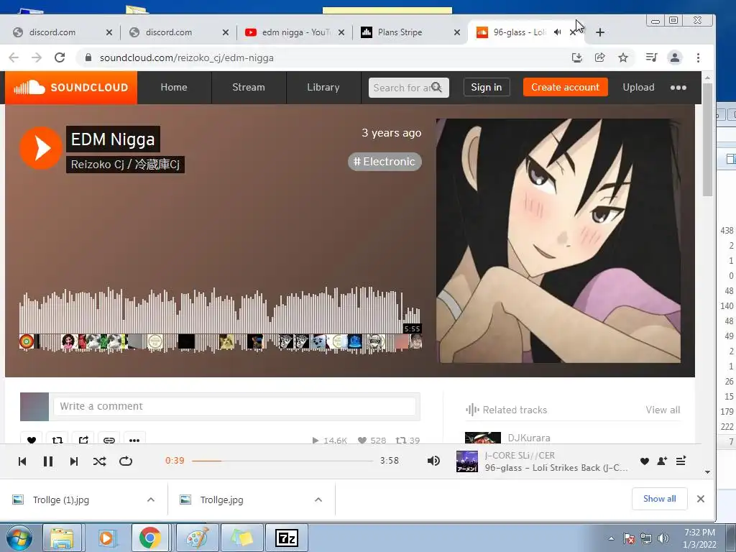Viewport: 736px width, 552px height.
Task: Bookmark this page with the star
Action: click(x=623, y=57)
